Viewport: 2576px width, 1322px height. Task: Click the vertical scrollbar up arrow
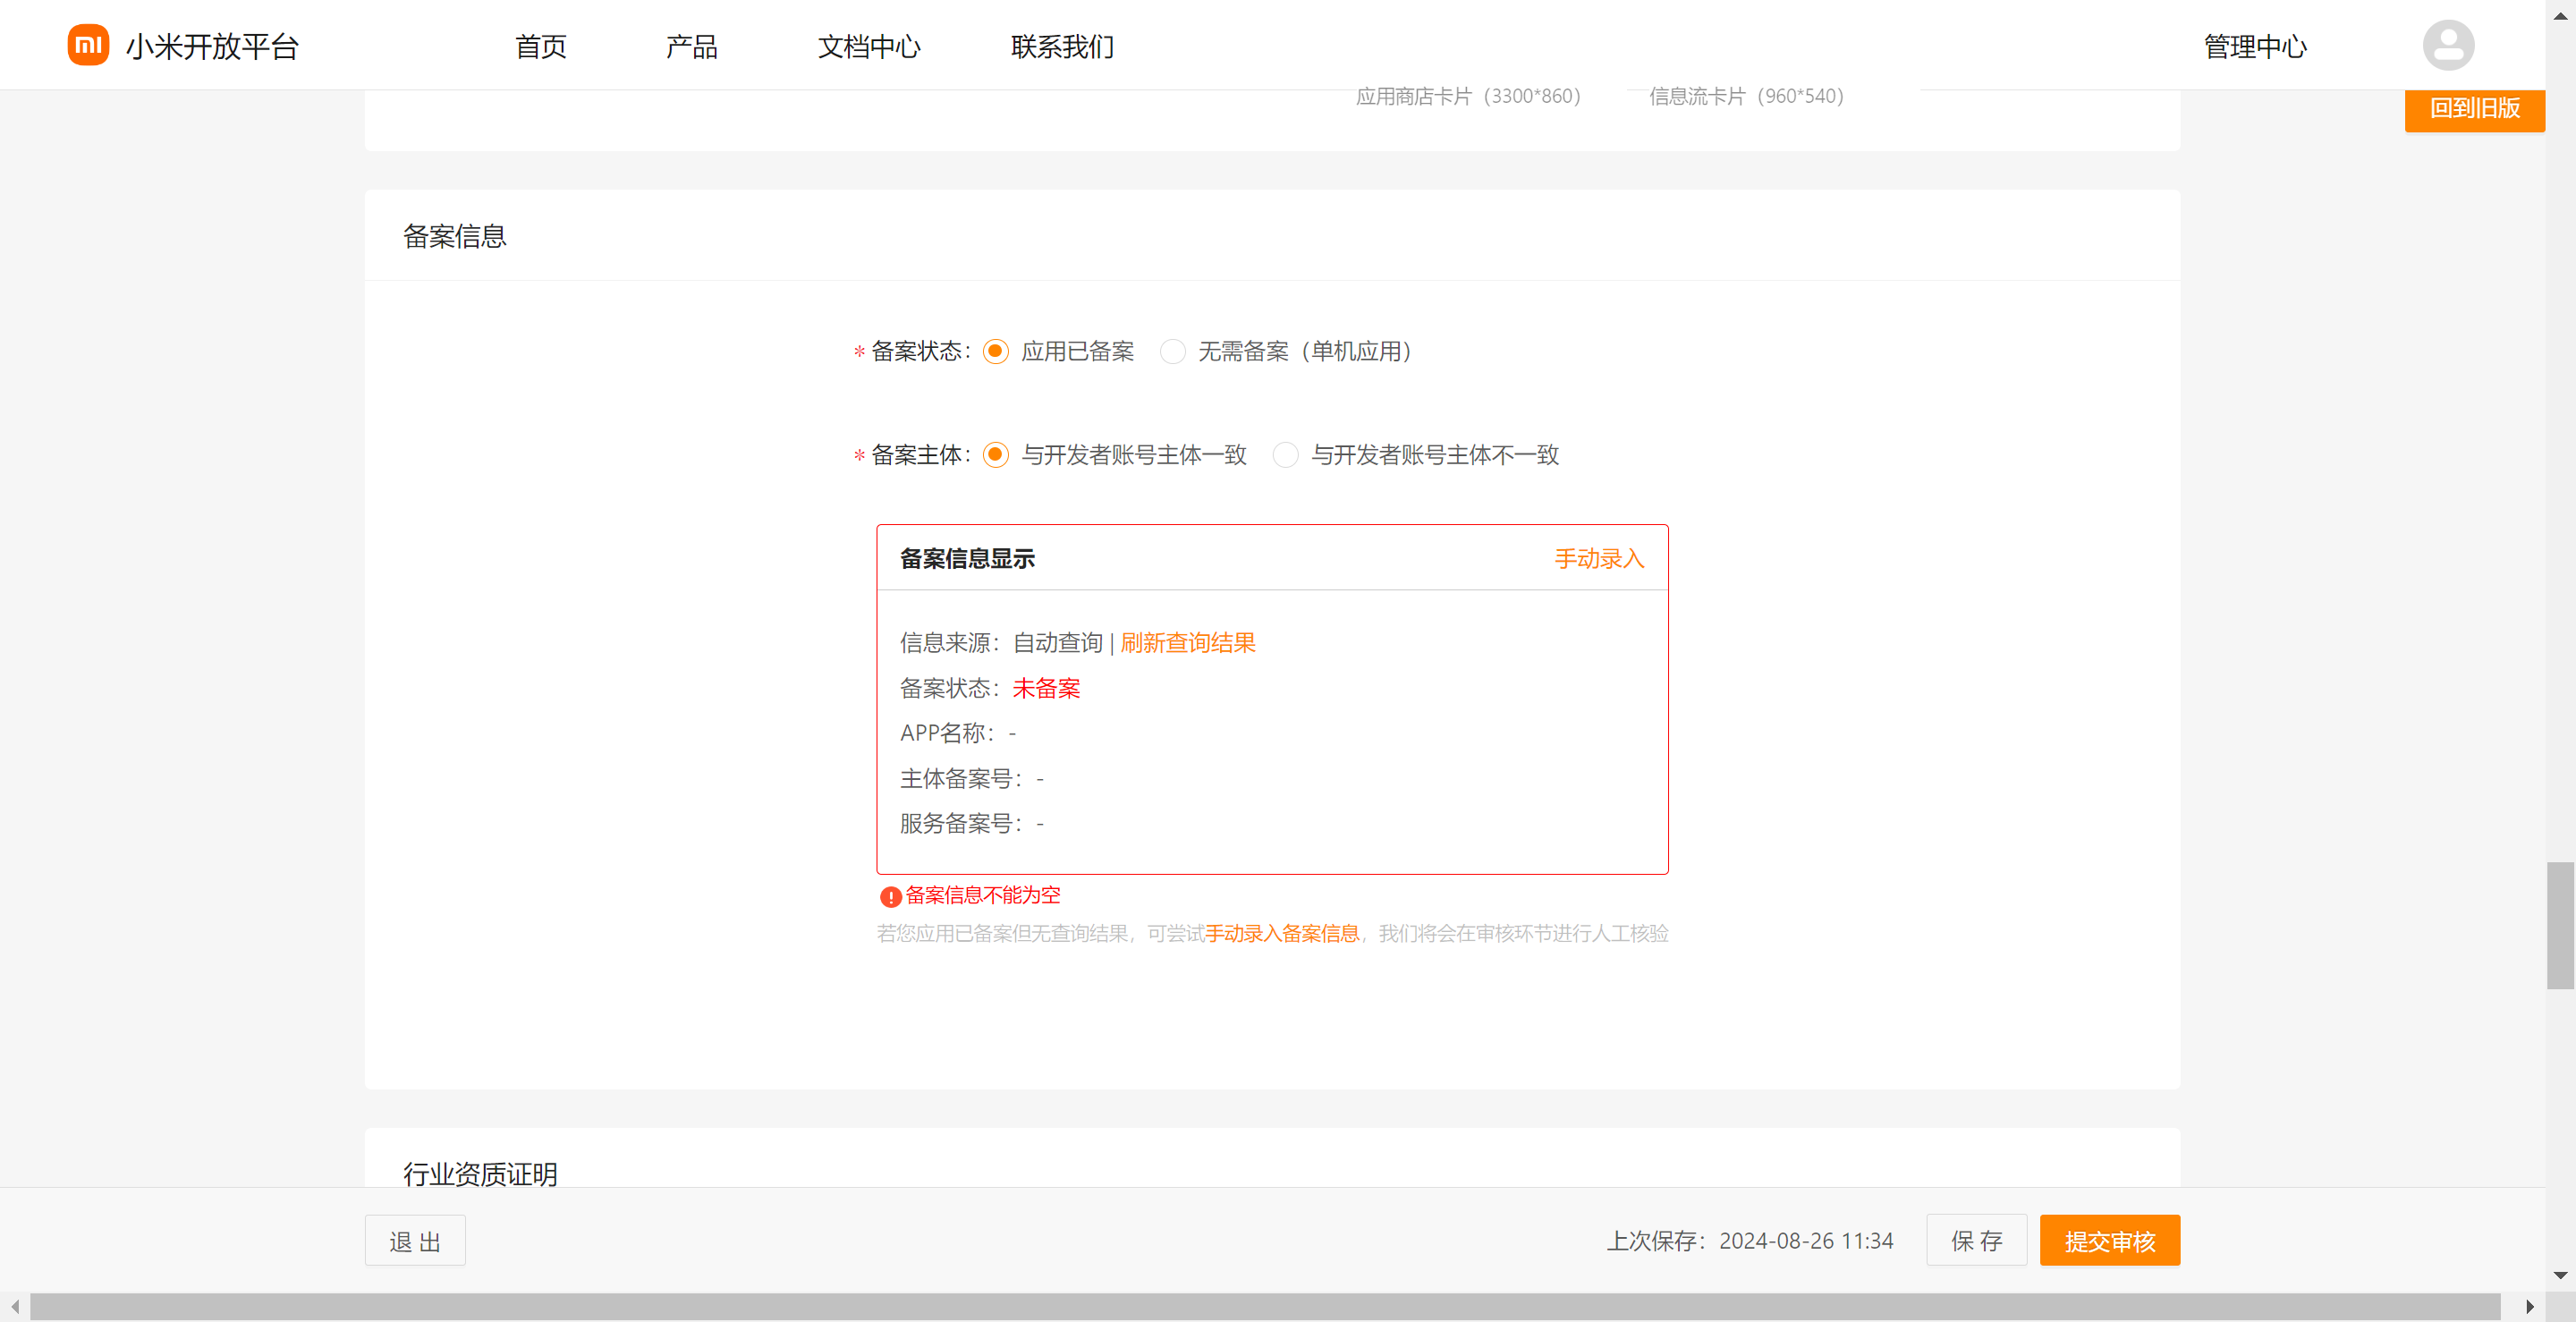(2560, 14)
